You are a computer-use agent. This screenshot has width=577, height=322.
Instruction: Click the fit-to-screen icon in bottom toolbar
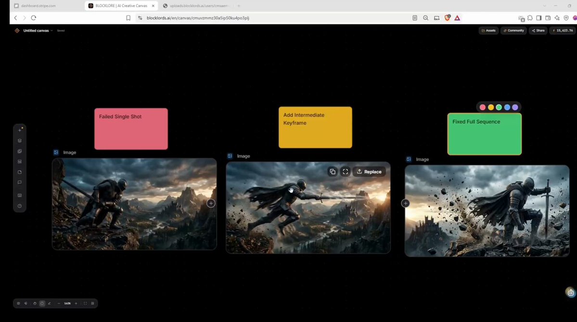pos(85,303)
